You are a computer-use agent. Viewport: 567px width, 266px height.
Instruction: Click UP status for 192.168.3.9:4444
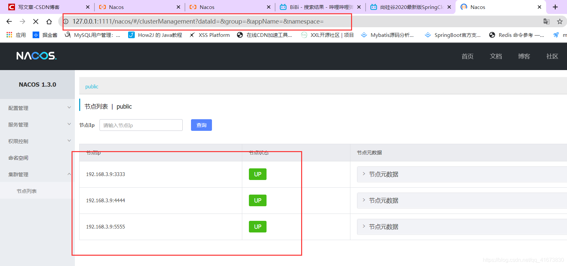pos(258,201)
